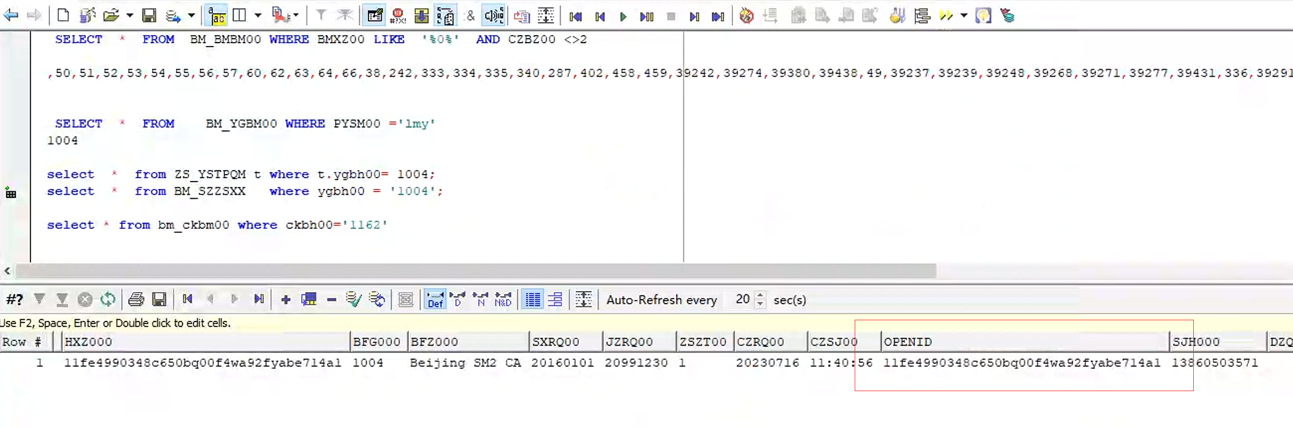Image resolution: width=1293 pixels, height=428 pixels.
Task: Click the editor horizontal scrollbar
Action: 476,271
